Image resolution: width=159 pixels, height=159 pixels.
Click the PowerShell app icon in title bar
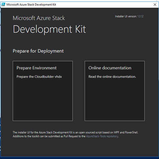tap(3, 4)
